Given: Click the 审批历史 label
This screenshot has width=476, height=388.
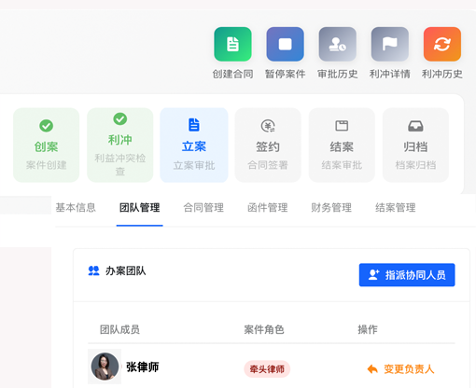Looking at the screenshot, I should pos(338,74).
